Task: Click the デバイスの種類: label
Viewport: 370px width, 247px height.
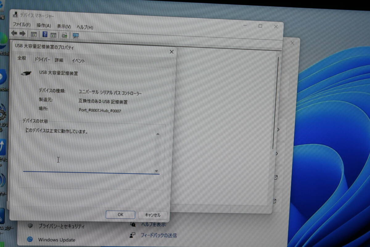Action: (x=52, y=91)
